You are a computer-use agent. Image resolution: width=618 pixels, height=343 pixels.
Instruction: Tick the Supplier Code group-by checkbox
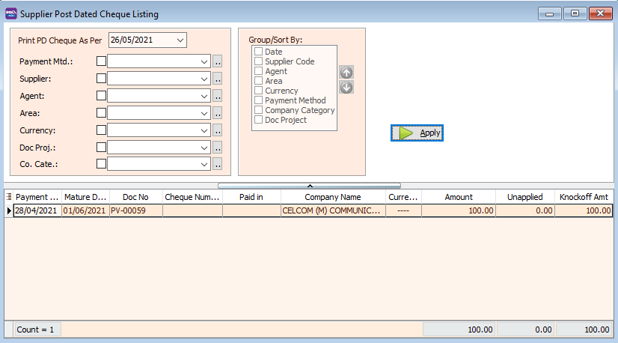pyautogui.click(x=259, y=61)
